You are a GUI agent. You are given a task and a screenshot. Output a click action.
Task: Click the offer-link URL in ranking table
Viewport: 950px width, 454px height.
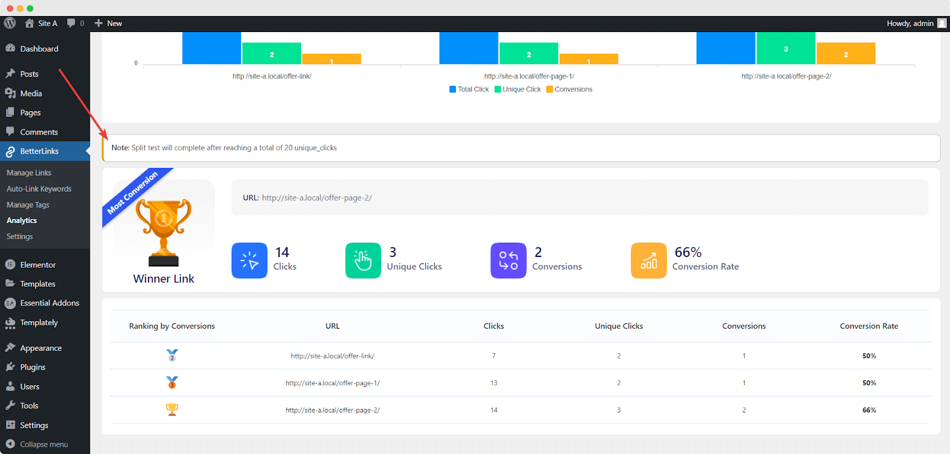click(332, 356)
